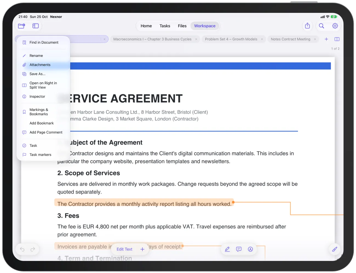356x273 pixels.
Task: Open the Macroeconomics I – Chapter 3 Business Cycles tab
Action: (x=155, y=39)
